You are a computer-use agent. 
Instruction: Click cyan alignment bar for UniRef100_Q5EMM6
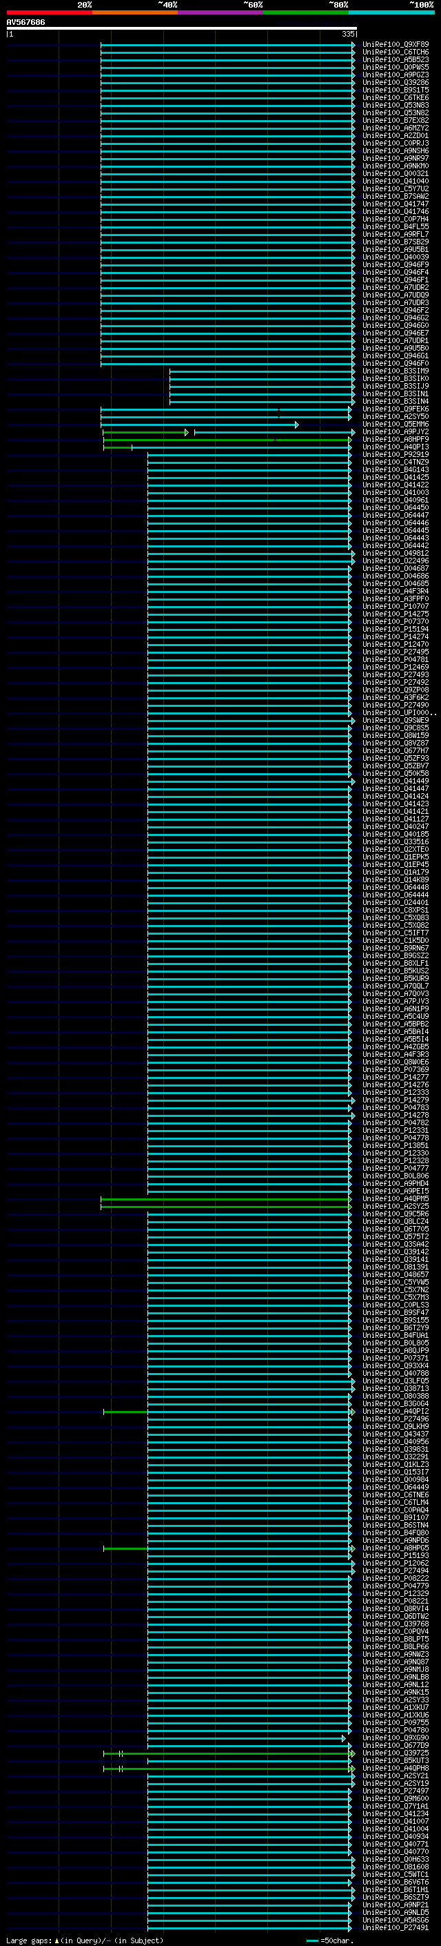[x=199, y=425]
